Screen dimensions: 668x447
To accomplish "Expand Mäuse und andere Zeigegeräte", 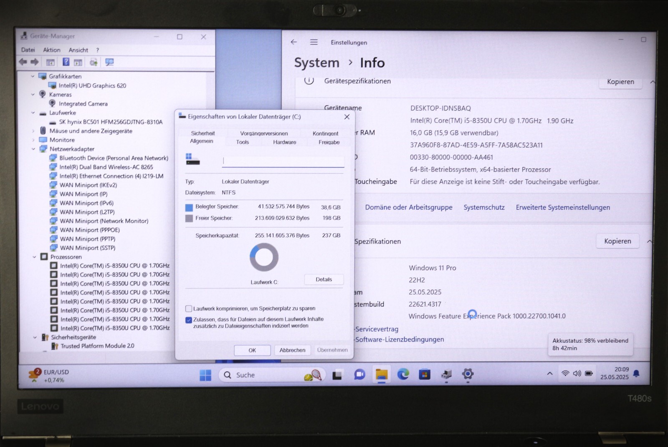I will pyautogui.click(x=33, y=131).
